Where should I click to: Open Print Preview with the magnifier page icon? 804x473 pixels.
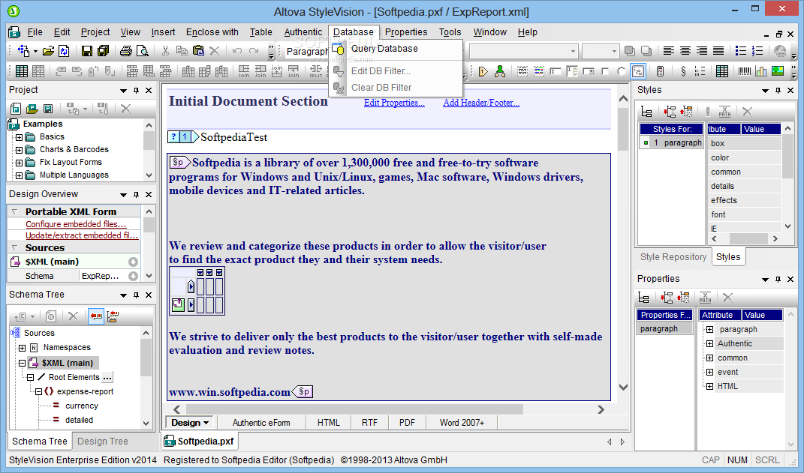pos(142,51)
